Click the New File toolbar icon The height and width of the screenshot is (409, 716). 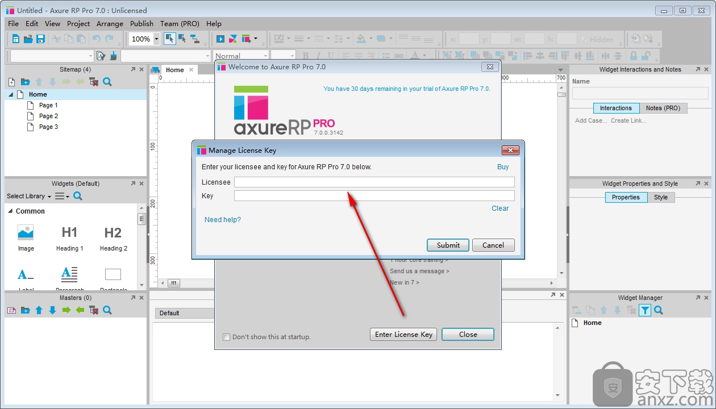pos(16,39)
